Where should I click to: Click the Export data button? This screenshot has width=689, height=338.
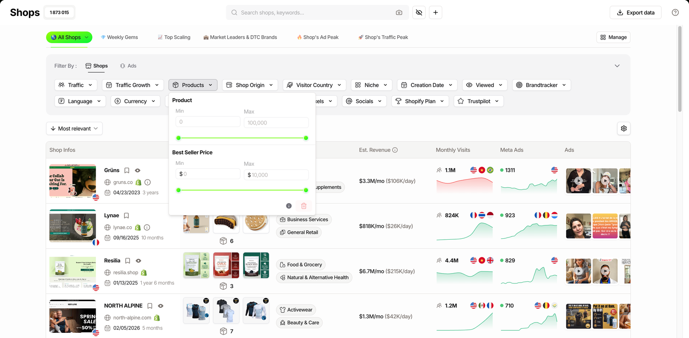coord(636,12)
